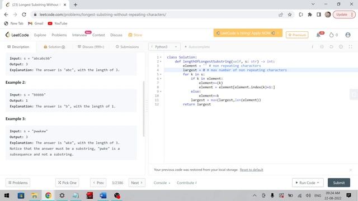Go to Next problem
Image resolution: width=358 pixels, height=201 pixels.
[x=136, y=183]
